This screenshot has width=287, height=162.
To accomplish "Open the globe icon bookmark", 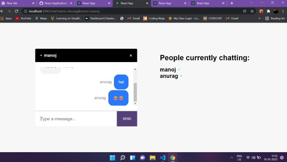I will pos(122,18).
